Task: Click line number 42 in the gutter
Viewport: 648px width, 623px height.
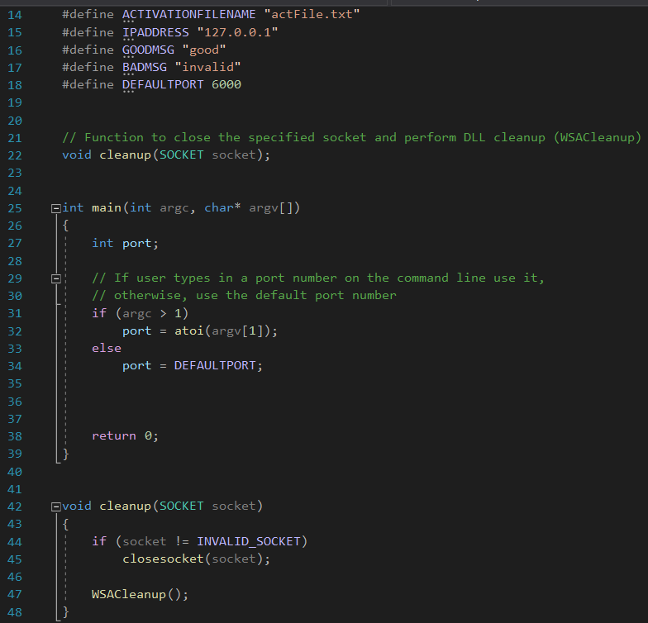Action: tap(15, 507)
